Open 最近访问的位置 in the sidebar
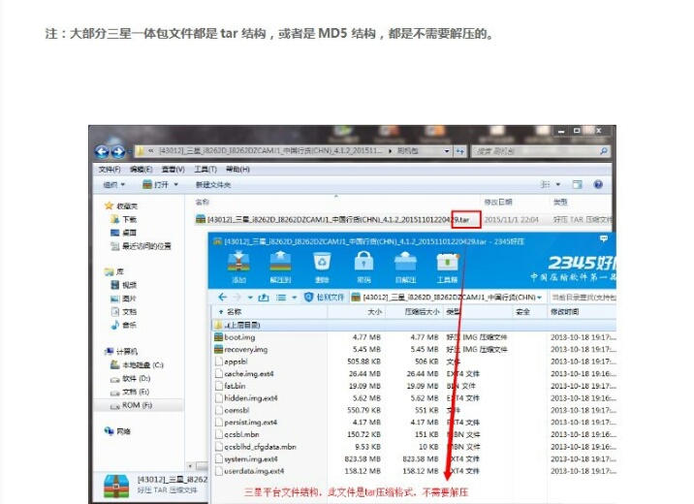The image size is (694, 504). click(x=141, y=246)
